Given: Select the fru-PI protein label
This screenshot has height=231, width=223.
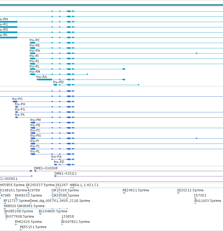Looking at the screenshot, I should (x=35, y=141).
